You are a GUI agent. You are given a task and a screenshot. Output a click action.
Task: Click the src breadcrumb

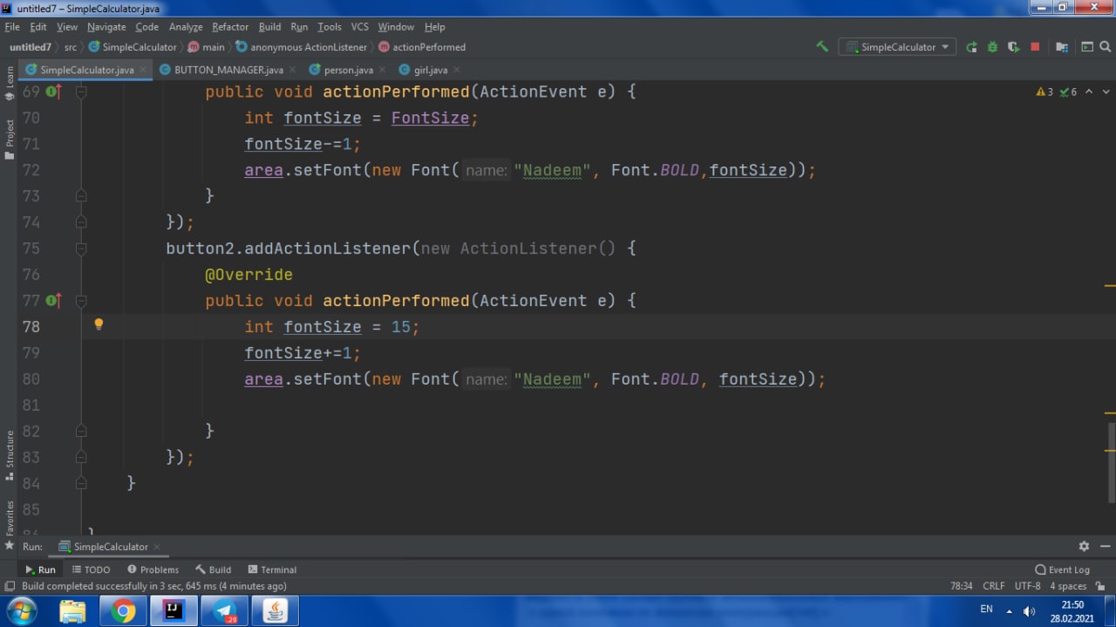(x=71, y=47)
